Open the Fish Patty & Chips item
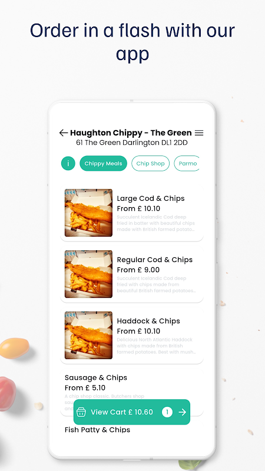This screenshot has height=471, width=265. [x=97, y=430]
